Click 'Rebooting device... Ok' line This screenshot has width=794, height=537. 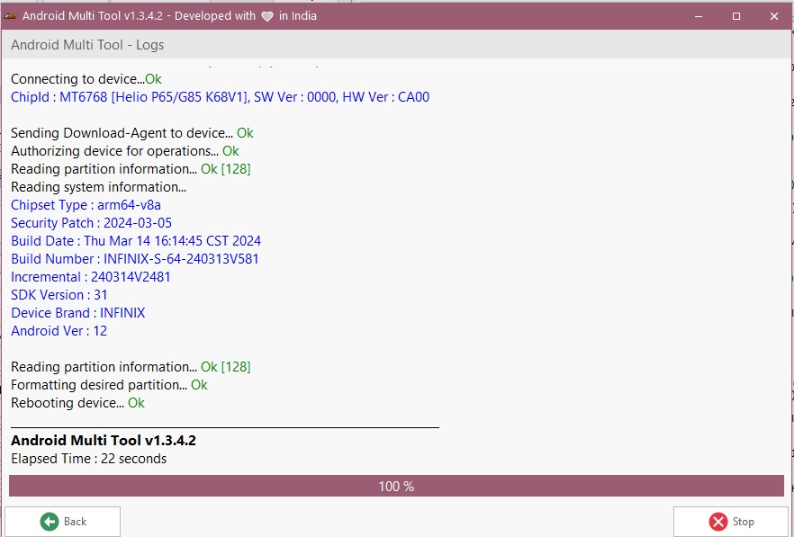coord(78,402)
